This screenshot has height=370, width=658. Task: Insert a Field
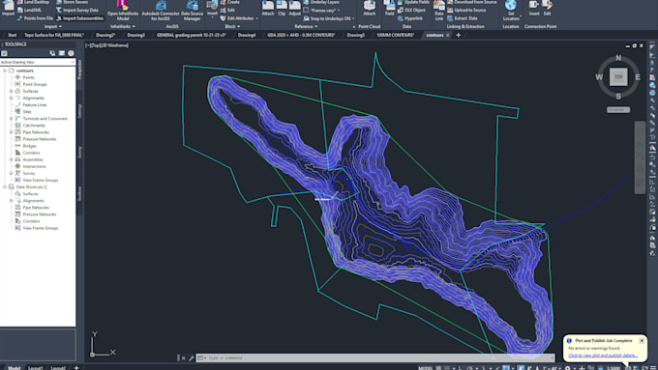[x=390, y=9]
